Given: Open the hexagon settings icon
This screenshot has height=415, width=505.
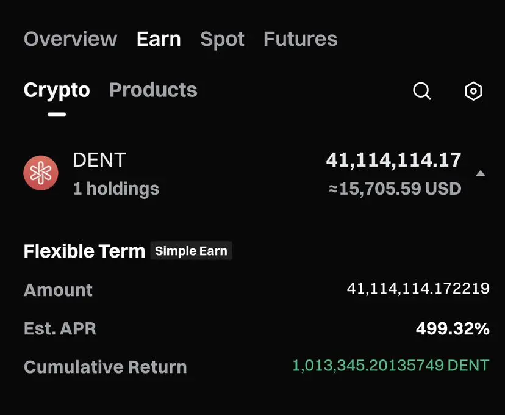Looking at the screenshot, I should pos(473,92).
